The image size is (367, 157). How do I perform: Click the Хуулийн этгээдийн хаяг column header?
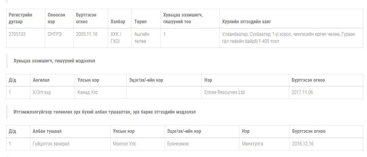[246, 22]
